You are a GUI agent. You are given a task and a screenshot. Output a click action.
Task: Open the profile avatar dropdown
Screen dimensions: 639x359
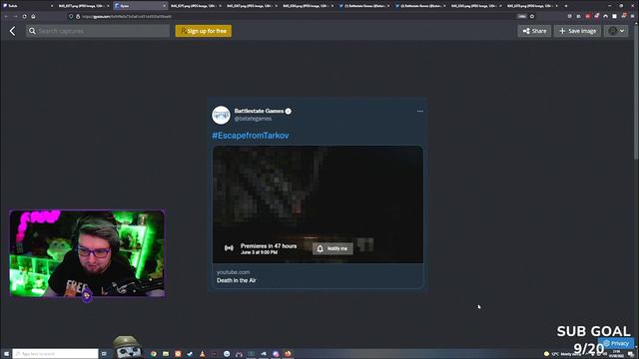pos(616,31)
